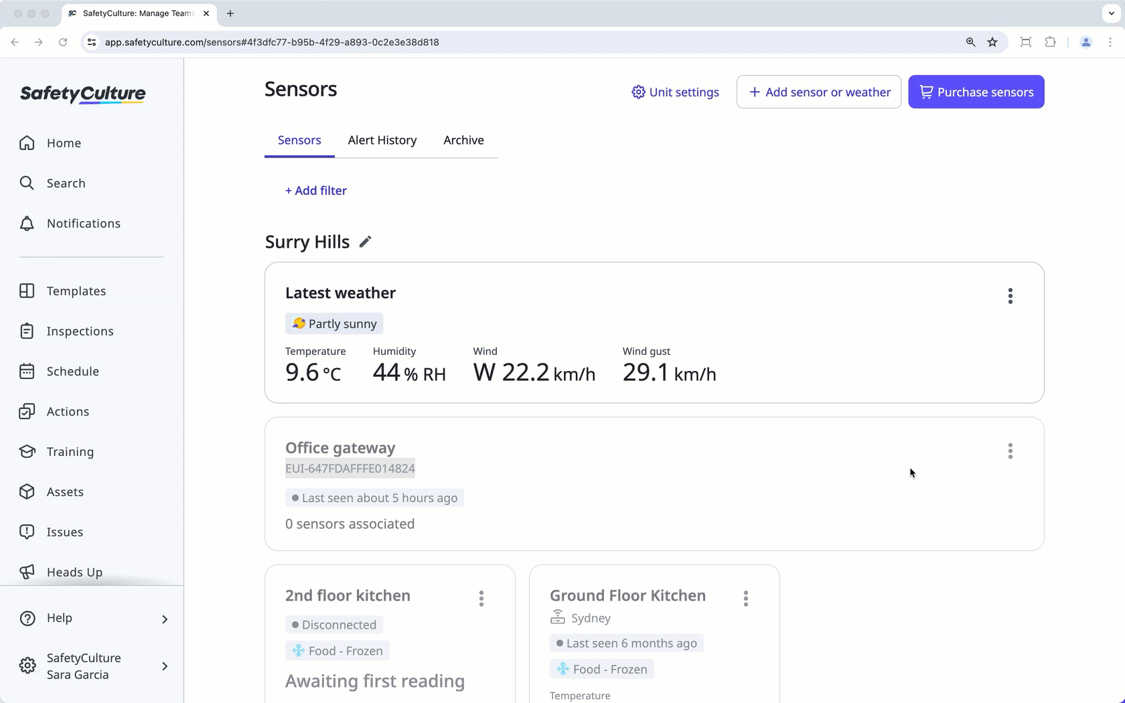Image resolution: width=1125 pixels, height=703 pixels.
Task: Bookmark this page with the star
Action: coord(992,42)
